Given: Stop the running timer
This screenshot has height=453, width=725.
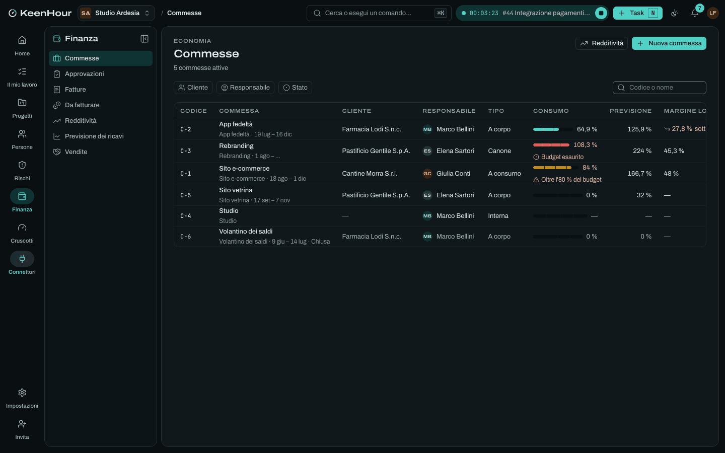Looking at the screenshot, I should (x=601, y=13).
